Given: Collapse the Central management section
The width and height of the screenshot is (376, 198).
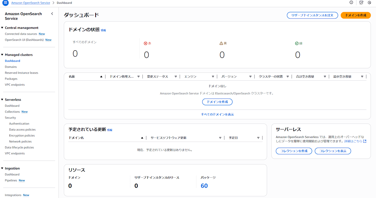Looking at the screenshot, I should [2, 28].
